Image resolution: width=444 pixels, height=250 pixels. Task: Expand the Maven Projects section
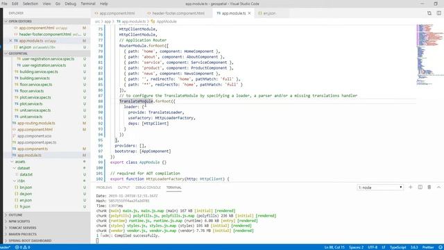(47, 235)
